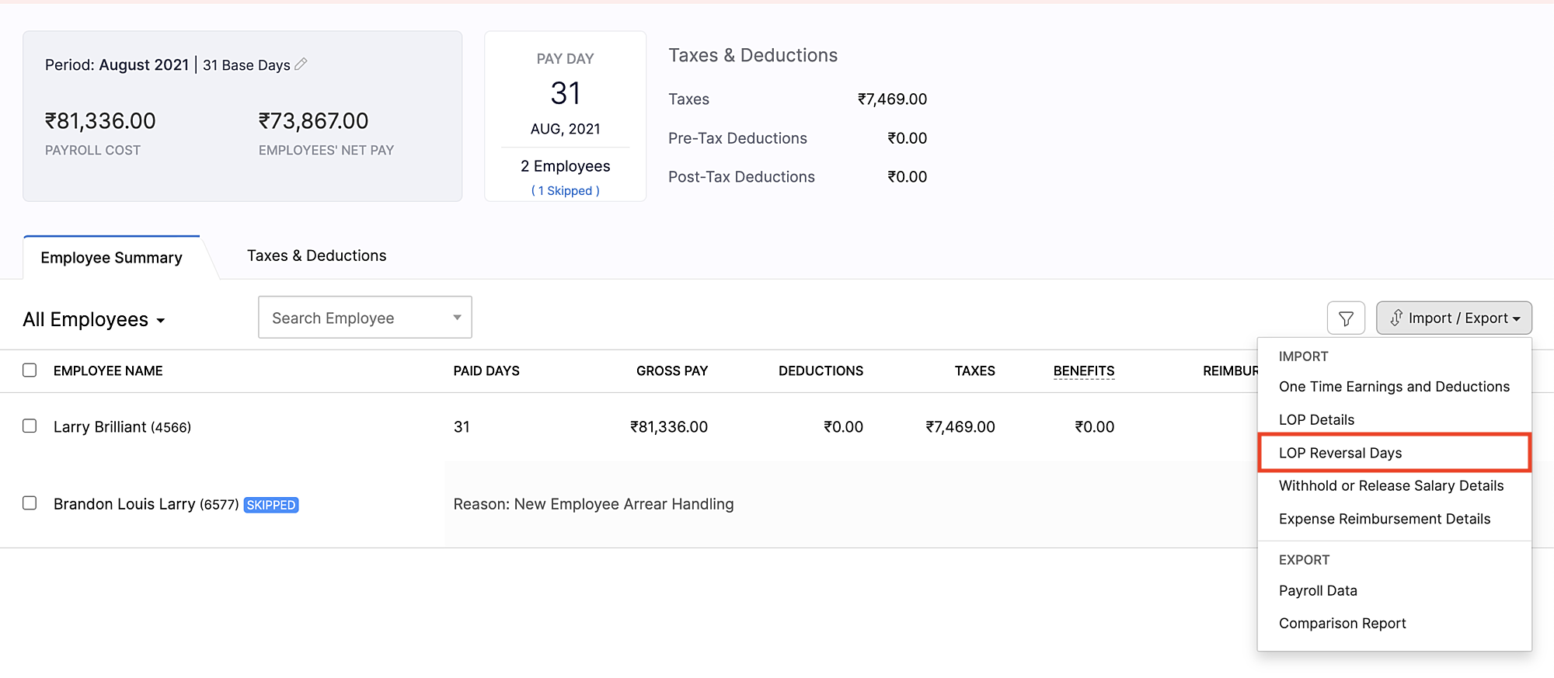Export Payroll Data from the menu
The width and height of the screenshot is (1554, 678).
click(1318, 591)
